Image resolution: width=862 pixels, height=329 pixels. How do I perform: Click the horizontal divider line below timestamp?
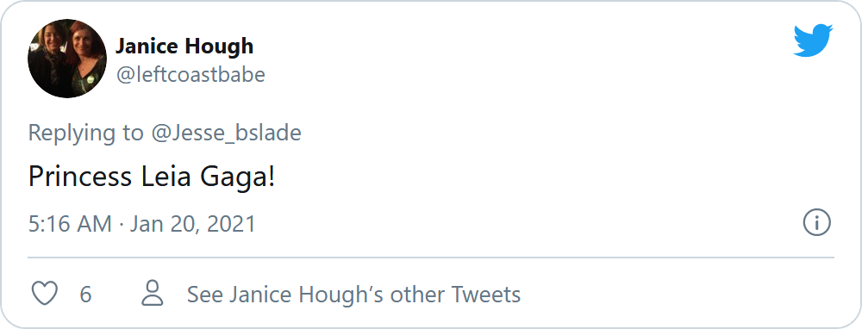coord(431,257)
